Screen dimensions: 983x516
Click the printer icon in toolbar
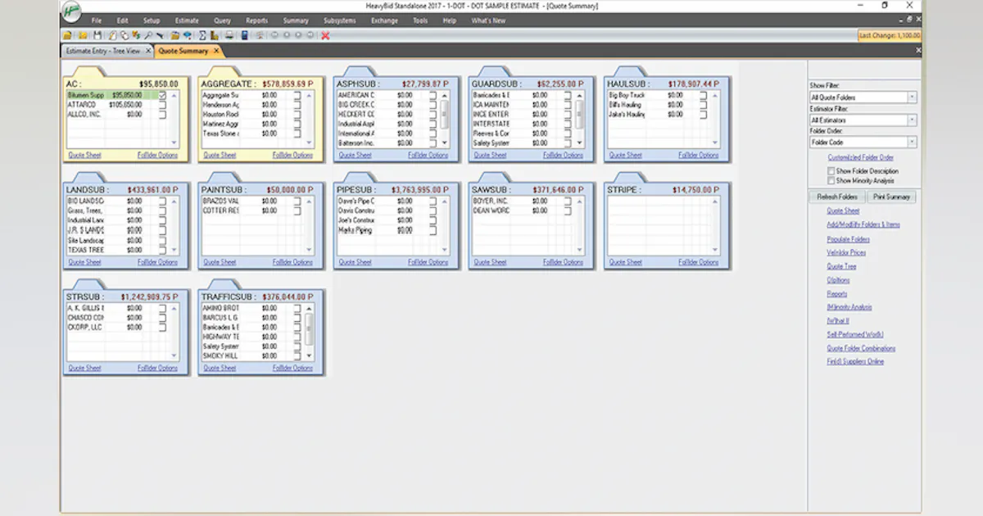point(229,35)
